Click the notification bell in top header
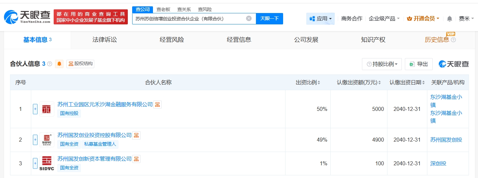The image size is (478, 178). coord(449,19)
